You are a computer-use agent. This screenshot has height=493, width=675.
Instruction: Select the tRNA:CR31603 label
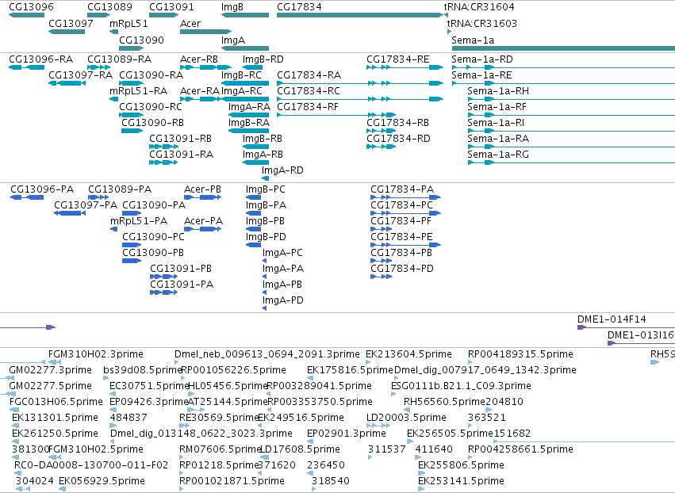point(482,23)
